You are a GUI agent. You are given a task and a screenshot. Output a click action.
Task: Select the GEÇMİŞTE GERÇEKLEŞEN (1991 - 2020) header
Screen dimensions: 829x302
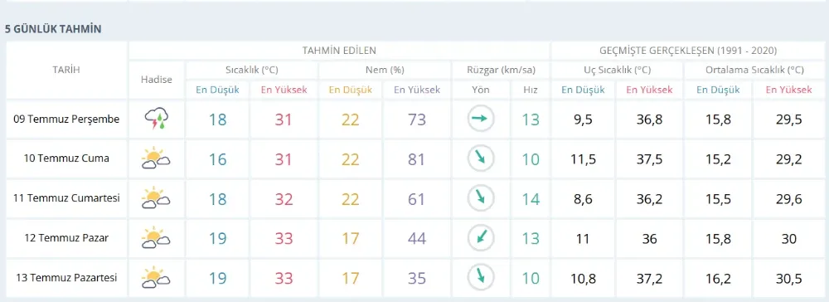tap(688, 51)
